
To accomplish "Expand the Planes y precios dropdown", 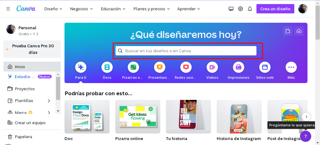I will 152,9.
